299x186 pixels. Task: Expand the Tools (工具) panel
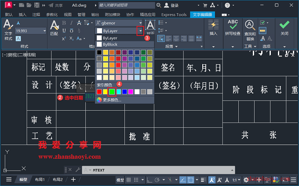point(250,46)
